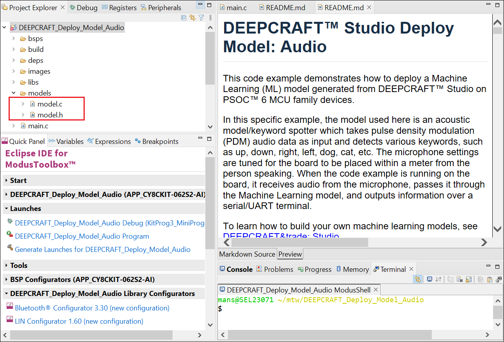Toggle Link with Editor in Project Explorer
Image resolution: width=504 pixels, height=342 pixels.
tap(192, 18)
